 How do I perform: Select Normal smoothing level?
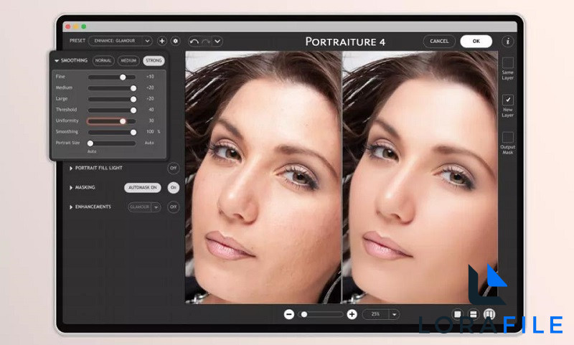103,61
